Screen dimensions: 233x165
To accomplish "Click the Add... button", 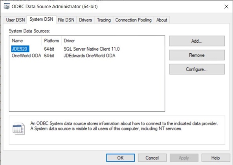I will (197, 41).
